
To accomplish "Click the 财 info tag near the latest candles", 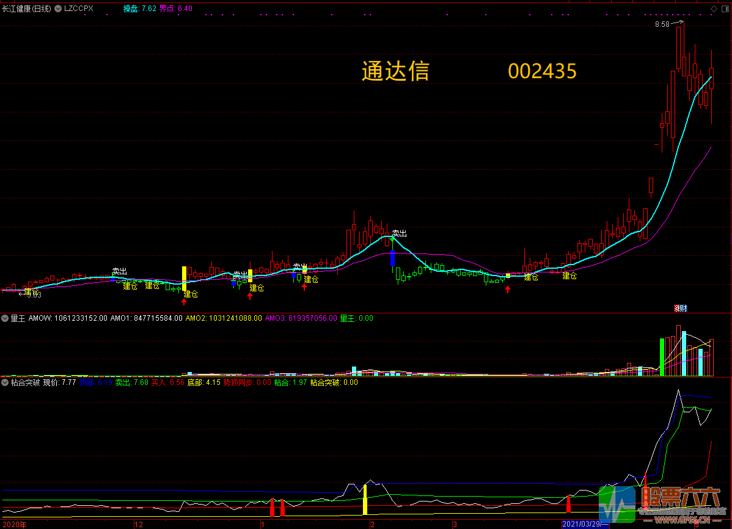I will 684,308.
